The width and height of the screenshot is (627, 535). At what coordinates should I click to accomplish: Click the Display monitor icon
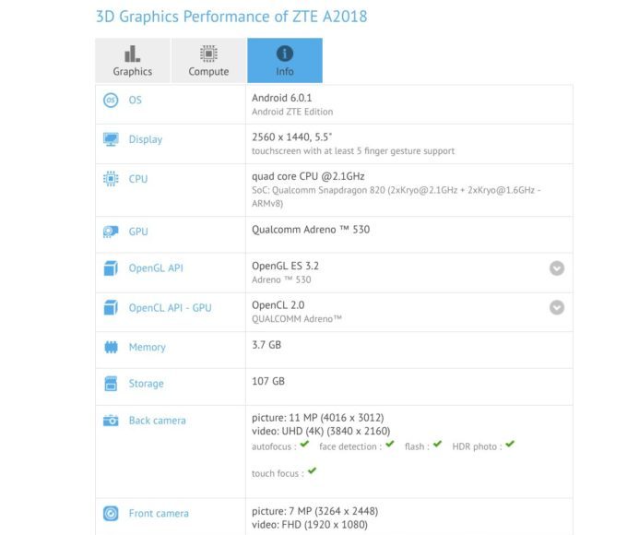click(x=111, y=139)
